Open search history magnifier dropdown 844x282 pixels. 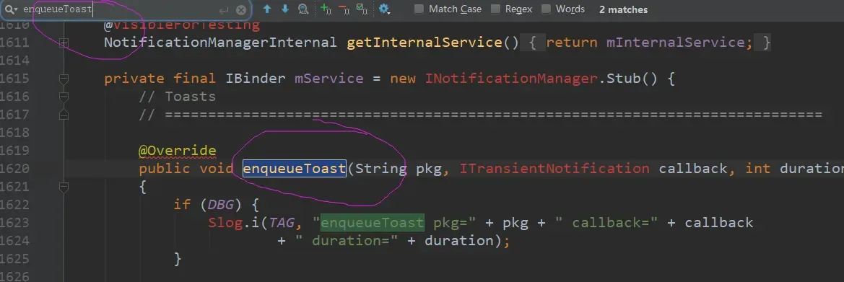pyautogui.click(x=12, y=9)
